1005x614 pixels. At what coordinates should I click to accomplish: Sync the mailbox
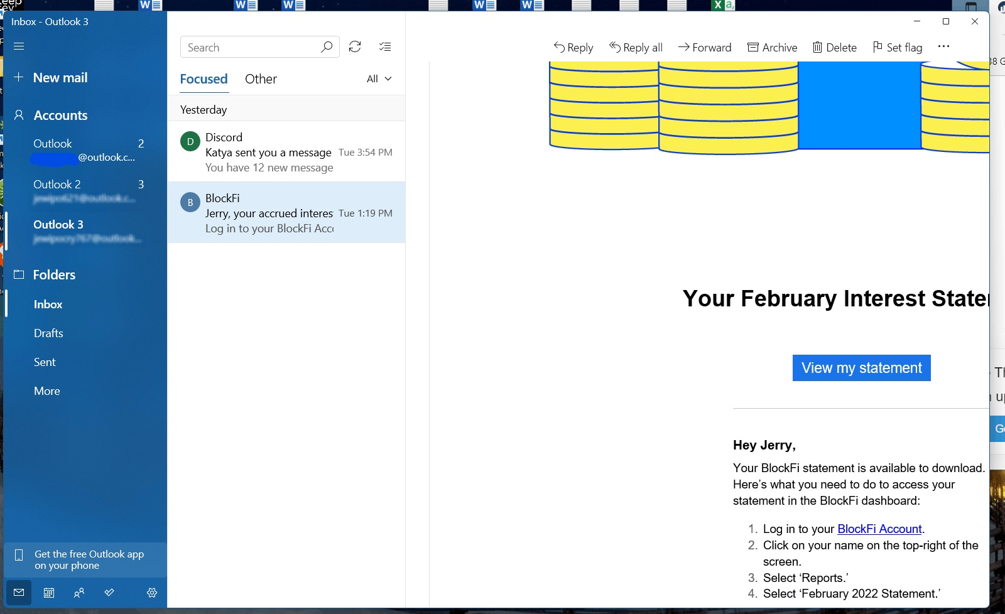[x=355, y=46]
